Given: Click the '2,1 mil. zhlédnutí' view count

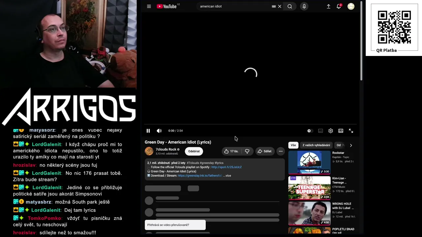Looking at the screenshot, I should tap(158, 163).
